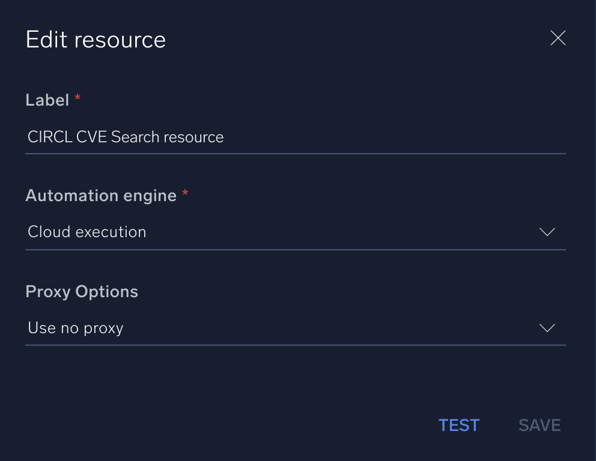This screenshot has height=461, width=596.
Task: Run a test via the blue TEST label
Action: pyautogui.click(x=459, y=424)
